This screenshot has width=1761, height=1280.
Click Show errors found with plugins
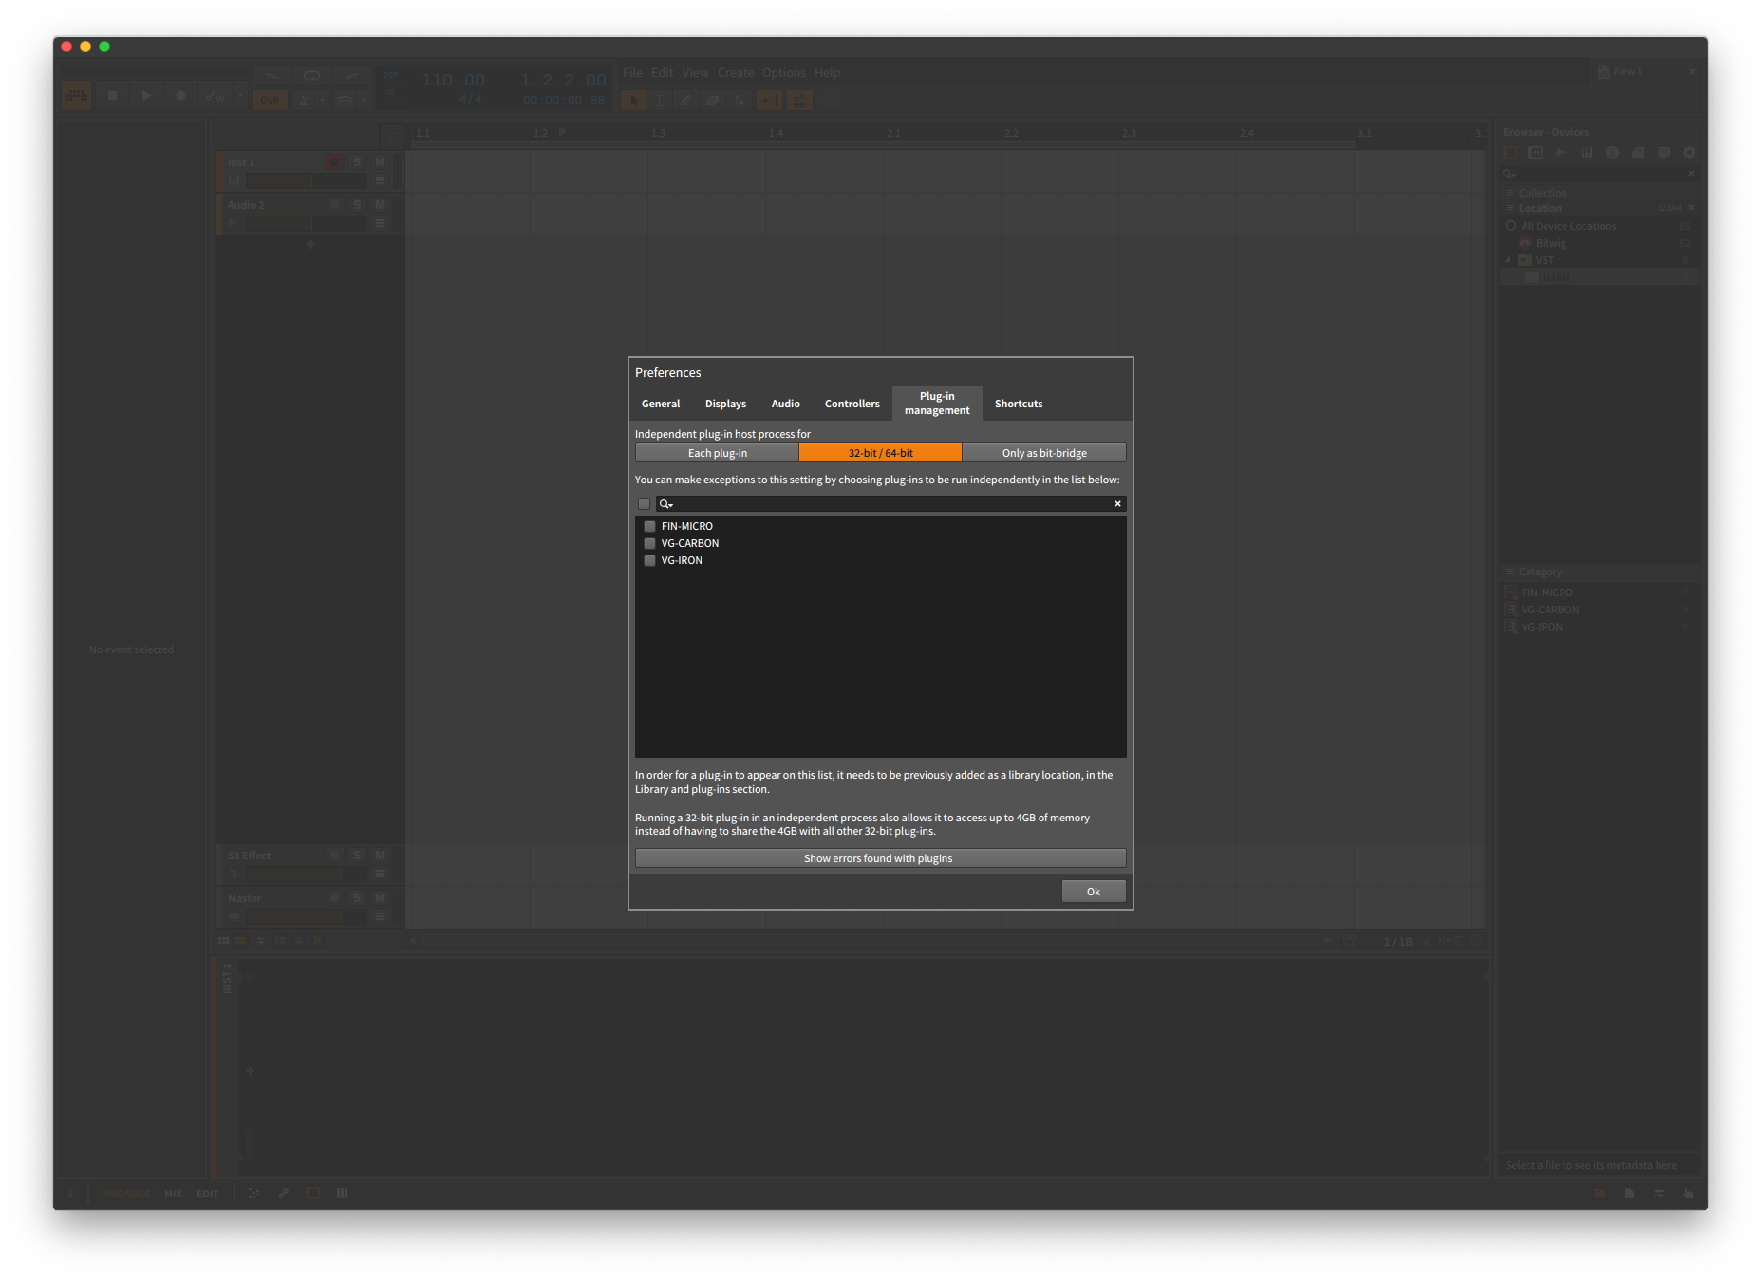(x=880, y=858)
